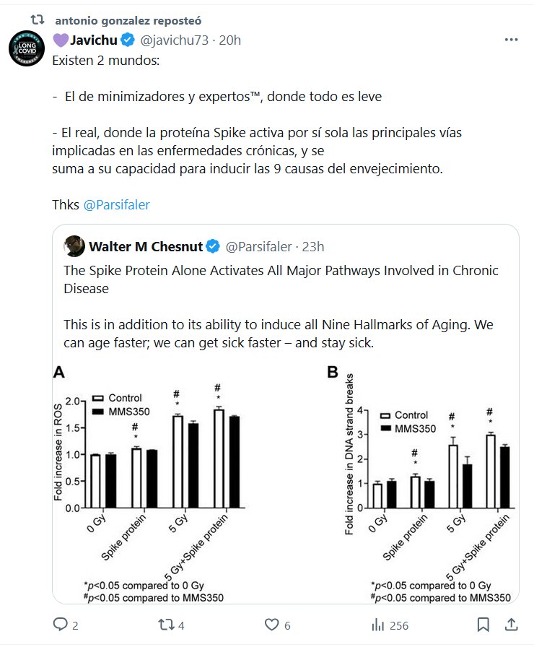Click Javichu's blue verified badge
Image resolution: width=534 pixels, height=647 pixels.
pos(127,40)
